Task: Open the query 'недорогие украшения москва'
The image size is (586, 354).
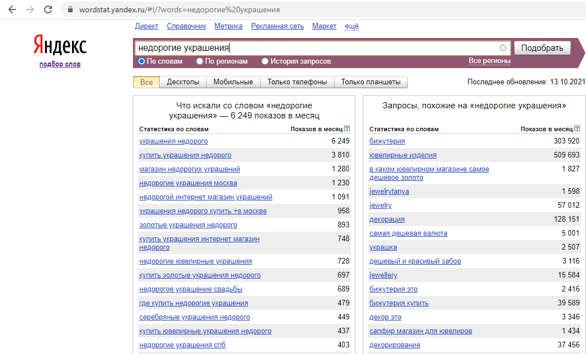Action: pyautogui.click(x=188, y=183)
